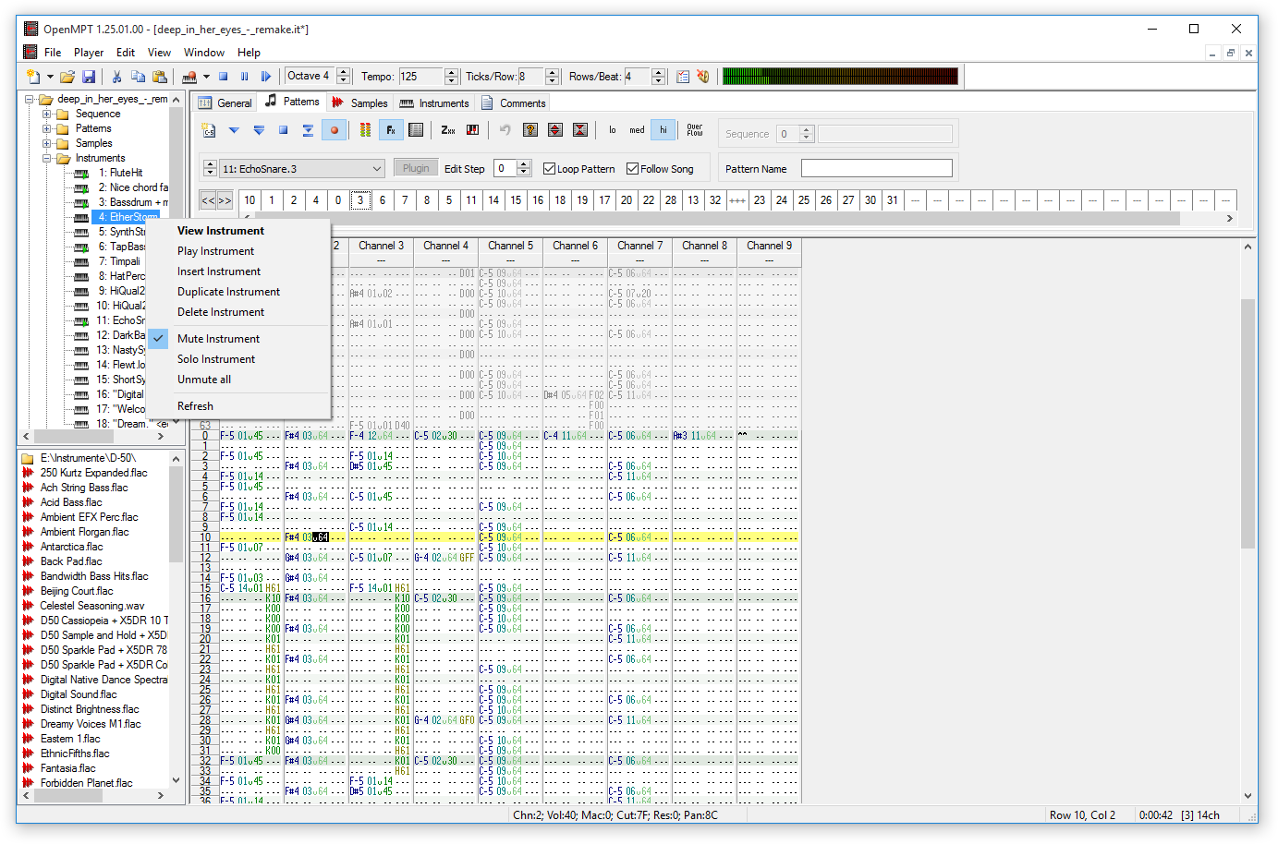The height and width of the screenshot is (844, 1278).
Task: Click the Pattern Name input field
Action: 877,168
